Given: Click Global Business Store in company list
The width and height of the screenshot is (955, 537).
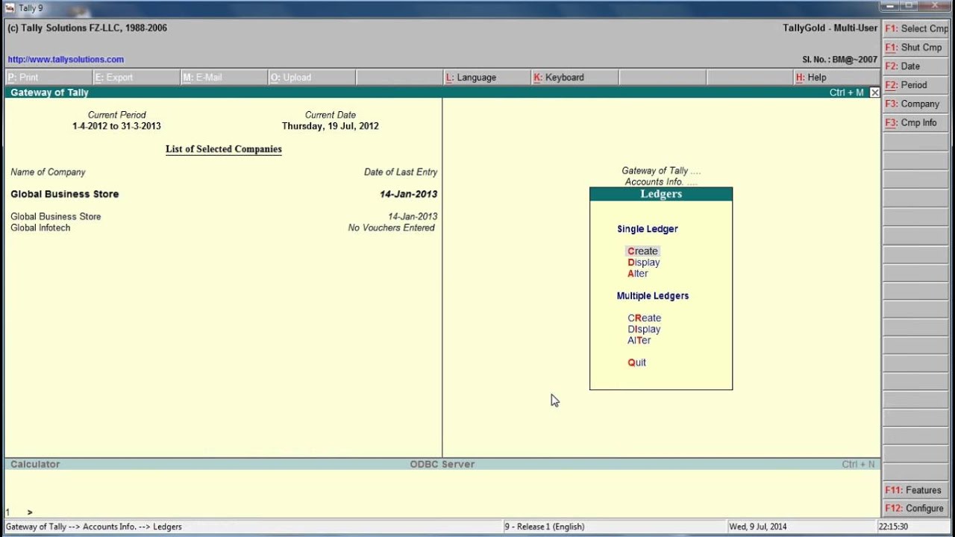Looking at the screenshot, I should (x=56, y=216).
